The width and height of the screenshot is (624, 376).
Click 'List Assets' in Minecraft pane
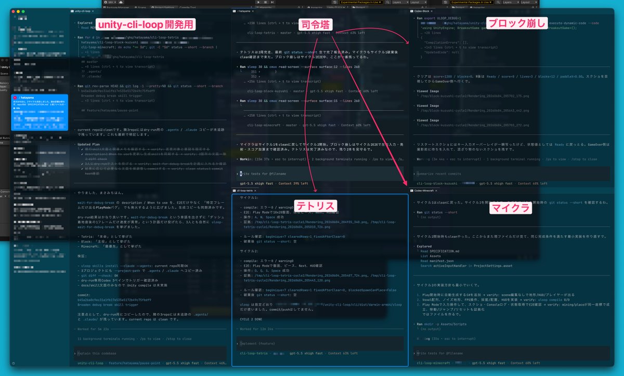[x=432, y=256]
